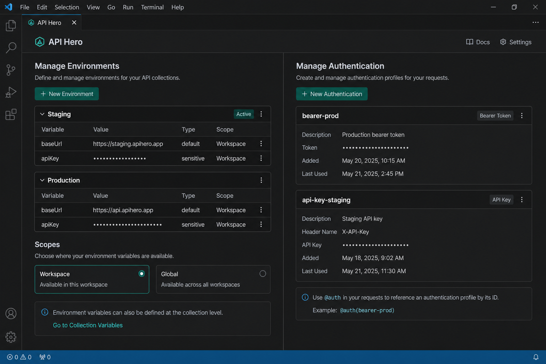The height and width of the screenshot is (364, 546).
Task: Click the bearer-prod profile title
Action: pos(320,116)
